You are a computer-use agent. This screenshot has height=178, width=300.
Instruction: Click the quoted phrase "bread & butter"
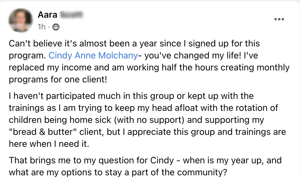pyautogui.click(x=43, y=132)
